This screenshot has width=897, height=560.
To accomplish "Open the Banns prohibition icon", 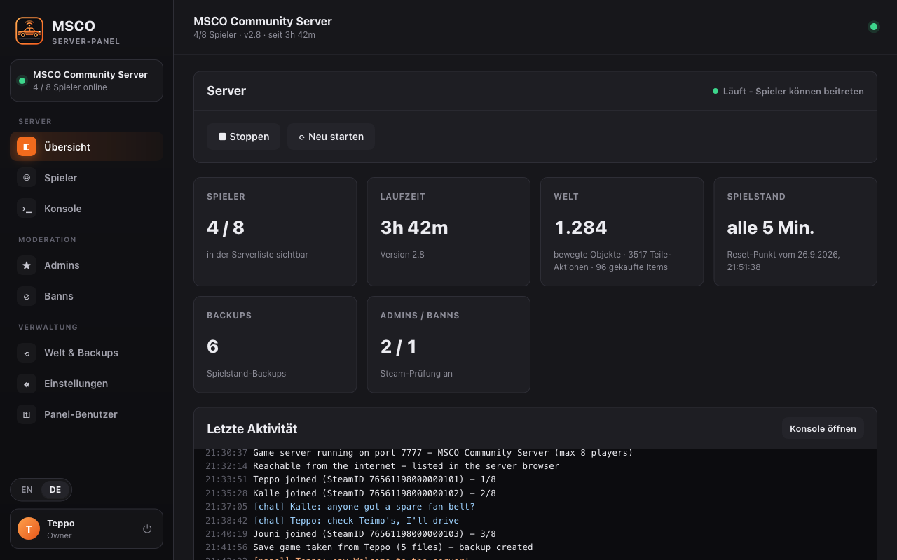I will click(27, 296).
